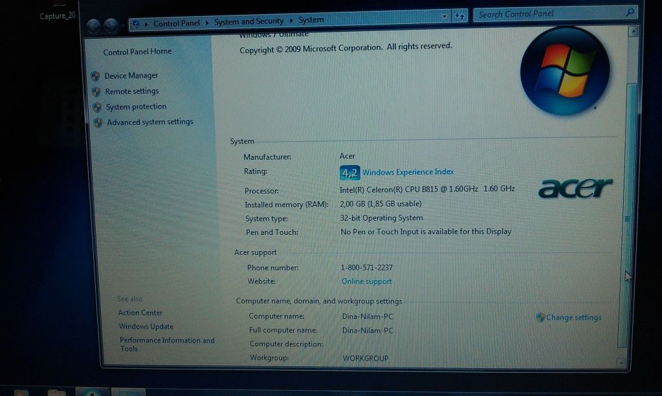Click the vertical scrollbar thumb

tap(627, 215)
